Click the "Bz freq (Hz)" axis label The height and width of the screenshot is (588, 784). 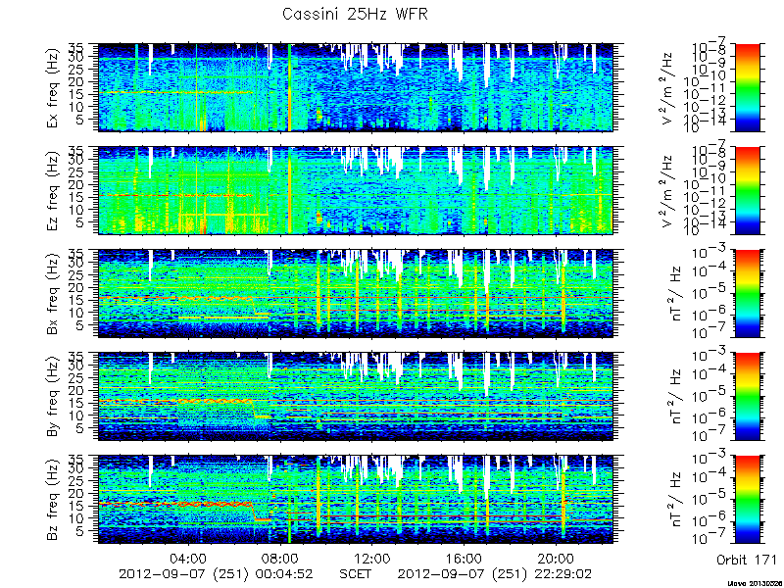(53, 500)
